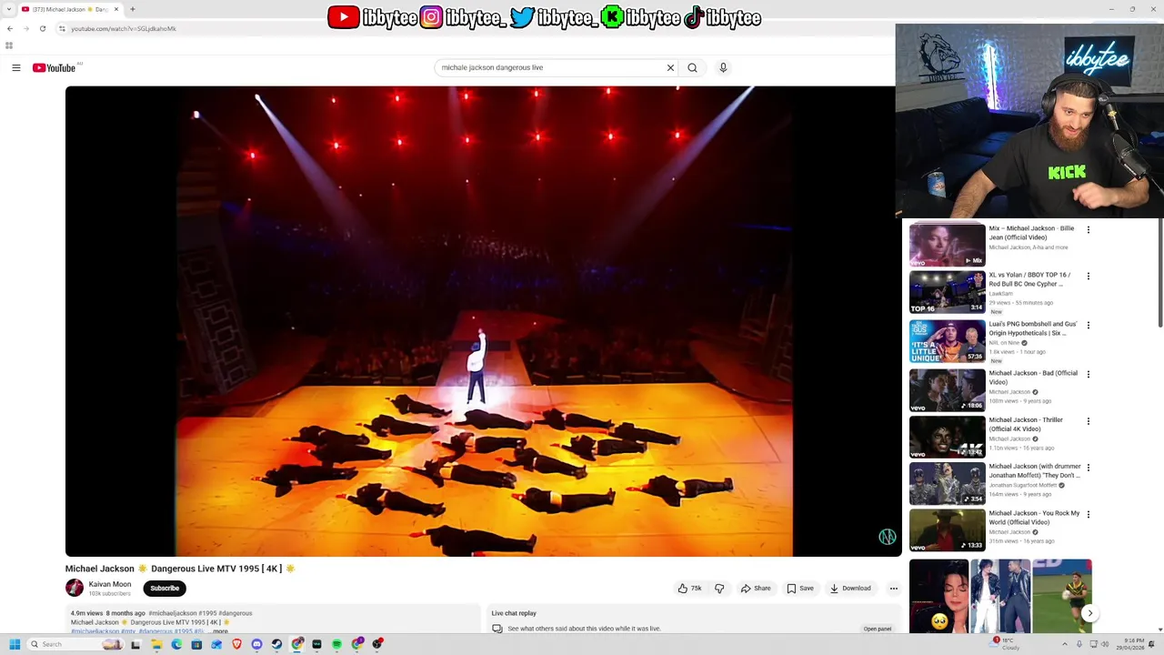Click channel watermark in video corner

tap(887, 537)
